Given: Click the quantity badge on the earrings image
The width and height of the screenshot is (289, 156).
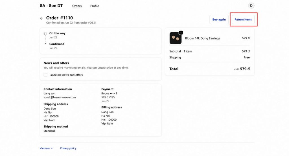Looking at the screenshot, I should (x=181, y=33).
